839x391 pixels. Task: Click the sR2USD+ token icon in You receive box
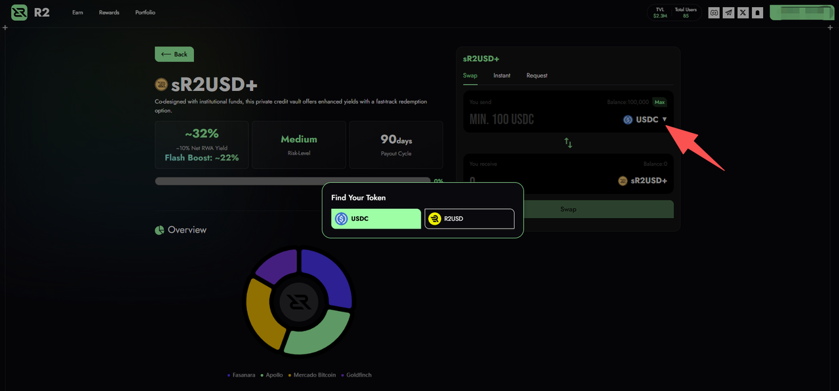(623, 181)
